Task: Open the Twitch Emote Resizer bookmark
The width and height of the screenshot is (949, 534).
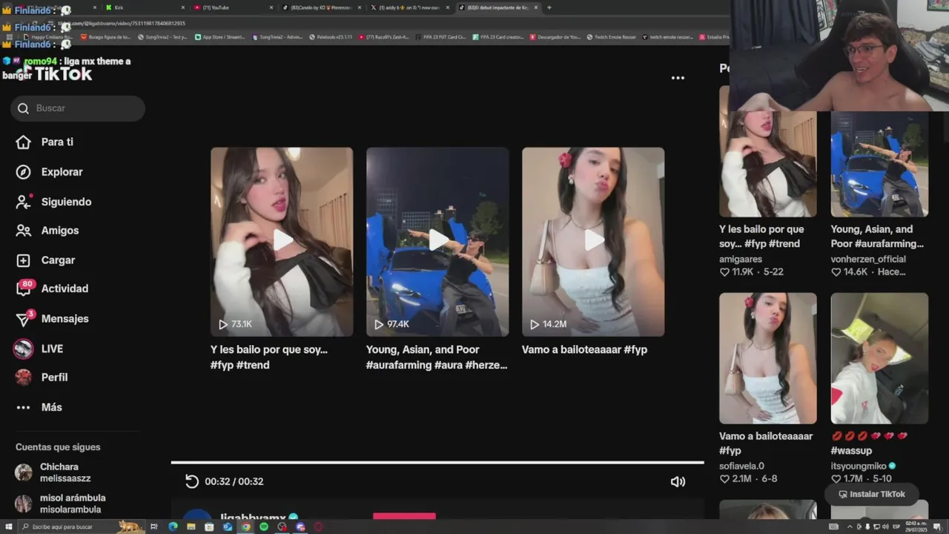Action: [x=610, y=36]
